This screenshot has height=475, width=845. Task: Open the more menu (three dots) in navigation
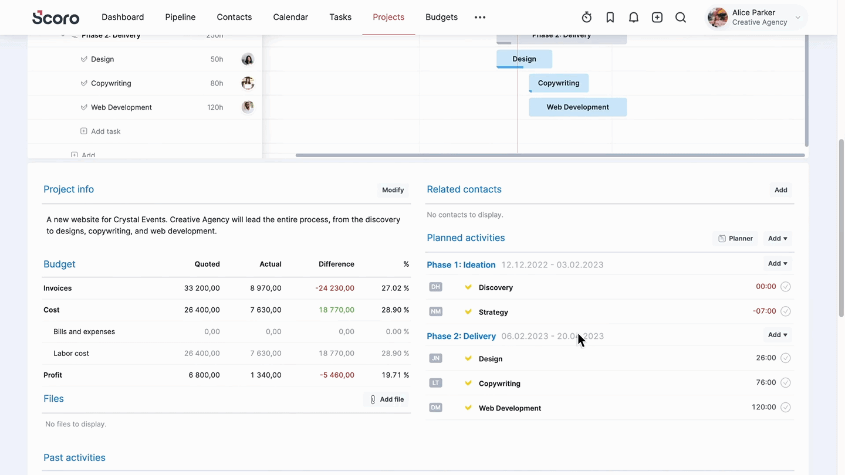pyautogui.click(x=480, y=18)
